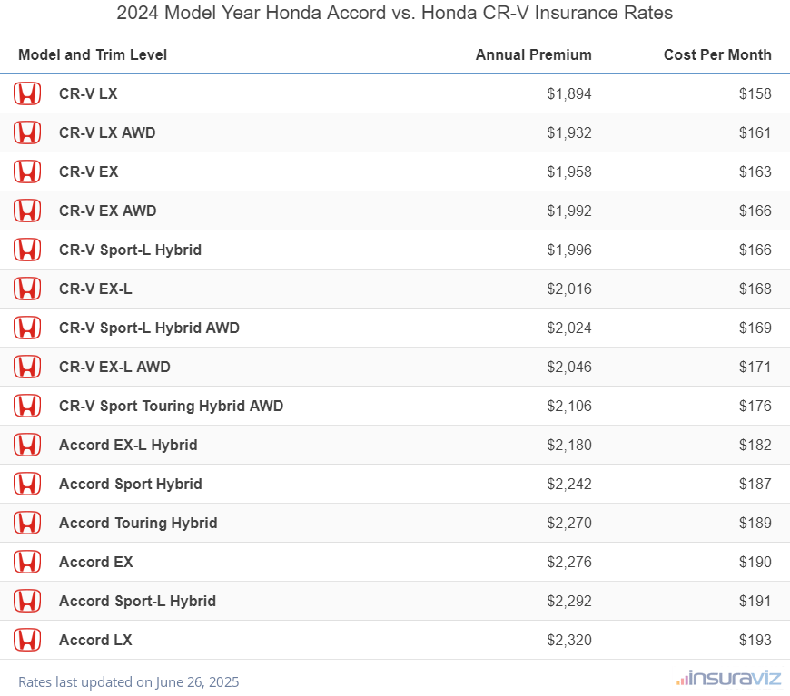Click Honda logo beside CR-V Sport-L Hybrid AWD

[x=27, y=328]
